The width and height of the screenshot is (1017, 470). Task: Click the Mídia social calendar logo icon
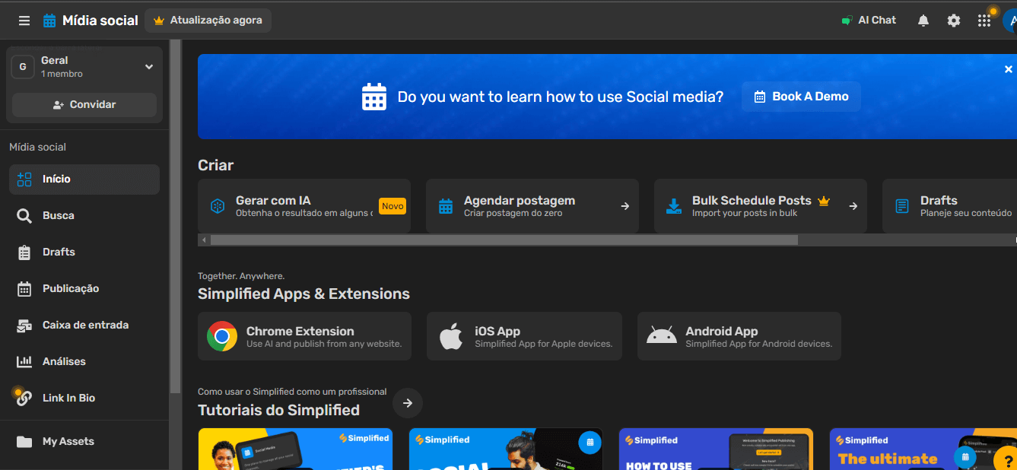tap(49, 21)
